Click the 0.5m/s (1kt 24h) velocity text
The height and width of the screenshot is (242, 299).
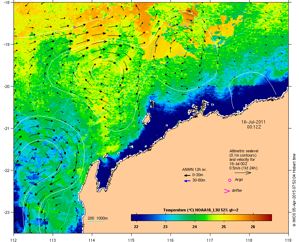point(243,168)
